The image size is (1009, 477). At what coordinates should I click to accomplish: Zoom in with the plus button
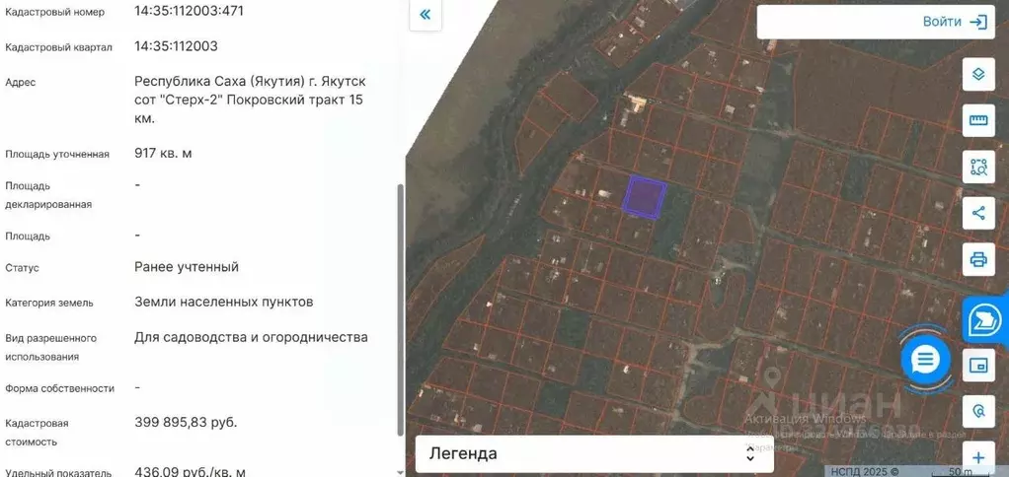[x=978, y=457]
